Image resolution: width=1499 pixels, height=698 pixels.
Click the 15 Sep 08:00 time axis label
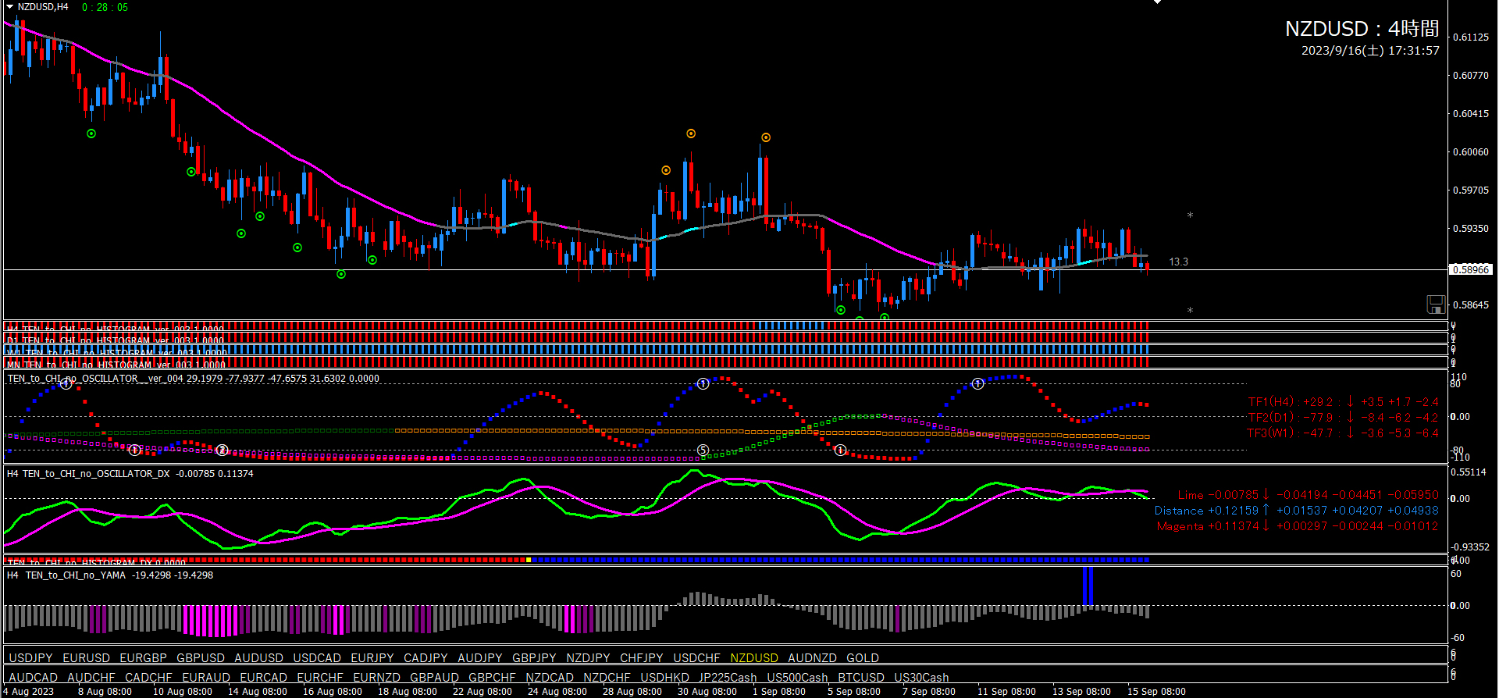(x=1156, y=692)
